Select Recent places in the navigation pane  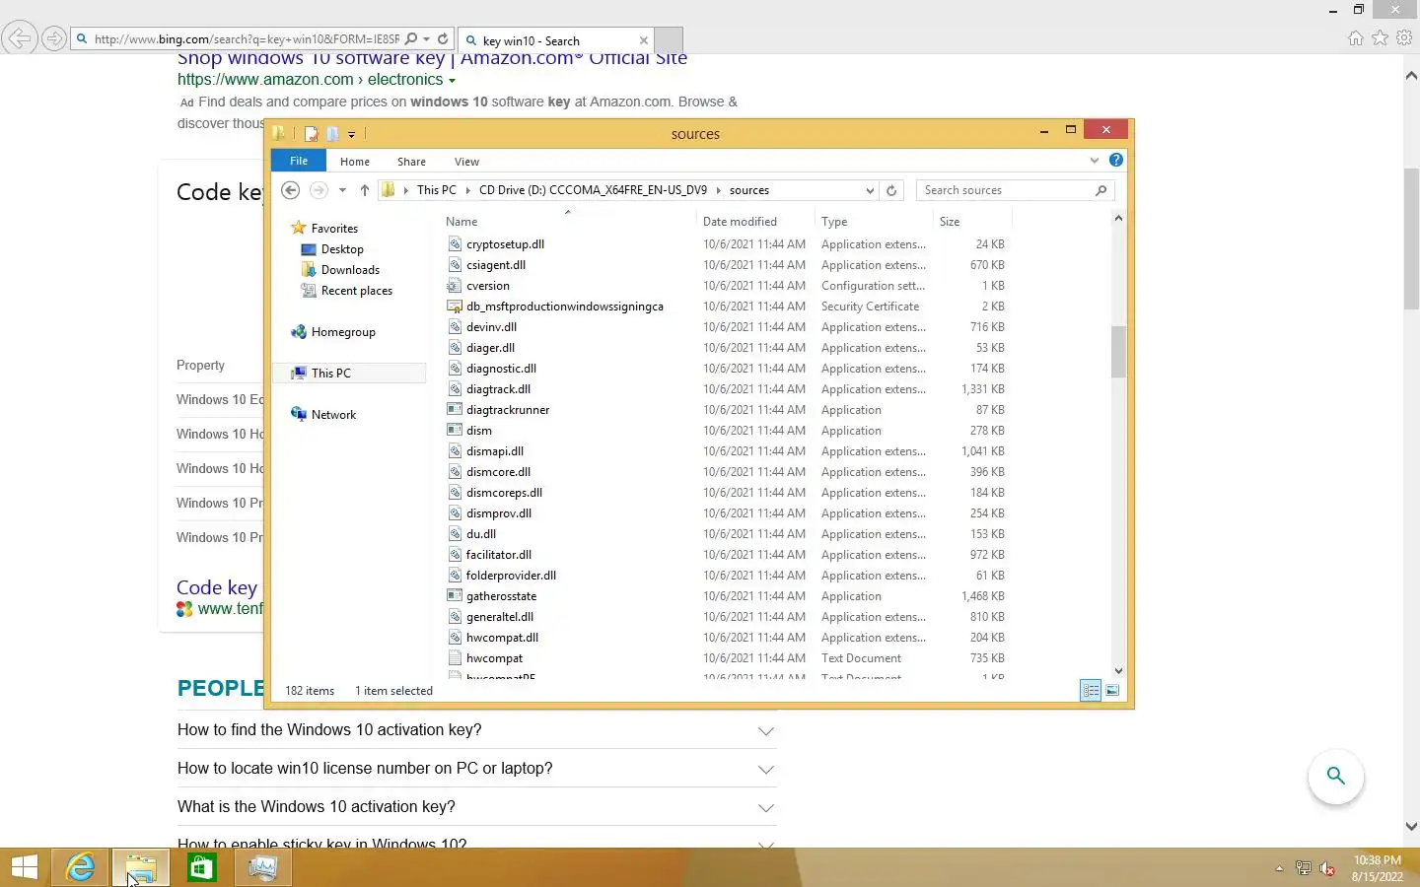[x=356, y=291]
